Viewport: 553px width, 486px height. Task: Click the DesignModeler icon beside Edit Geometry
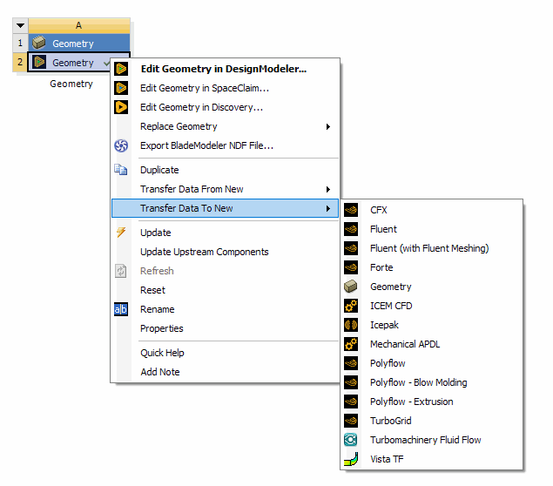(x=122, y=69)
